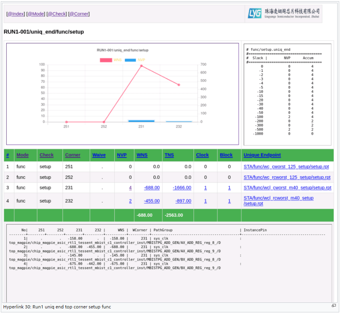Open the @Mode navigation link
Image resolution: width=340 pixels, height=314 pixels.
tap(36, 14)
